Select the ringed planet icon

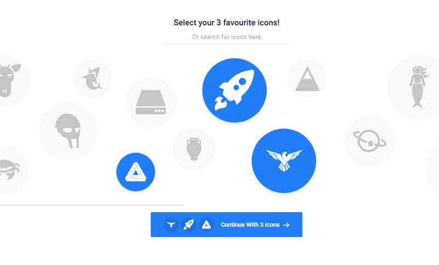(x=370, y=141)
